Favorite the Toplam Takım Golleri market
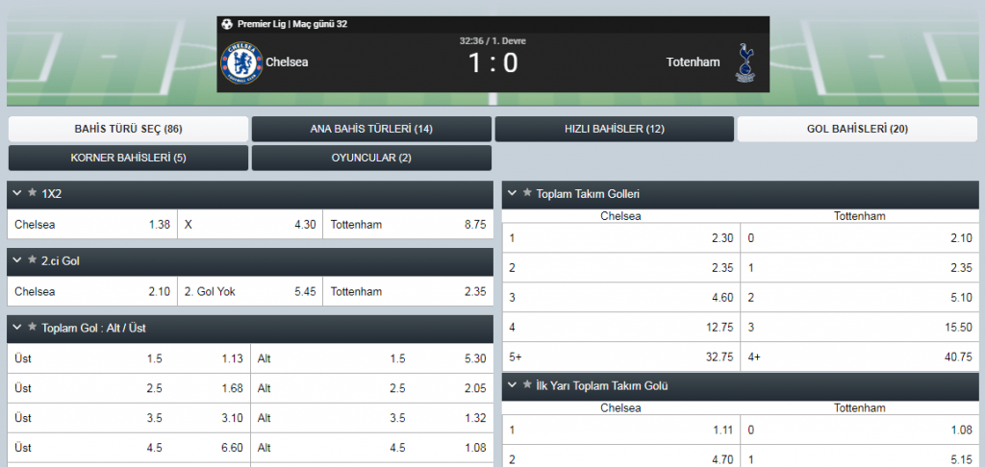 pyautogui.click(x=528, y=193)
